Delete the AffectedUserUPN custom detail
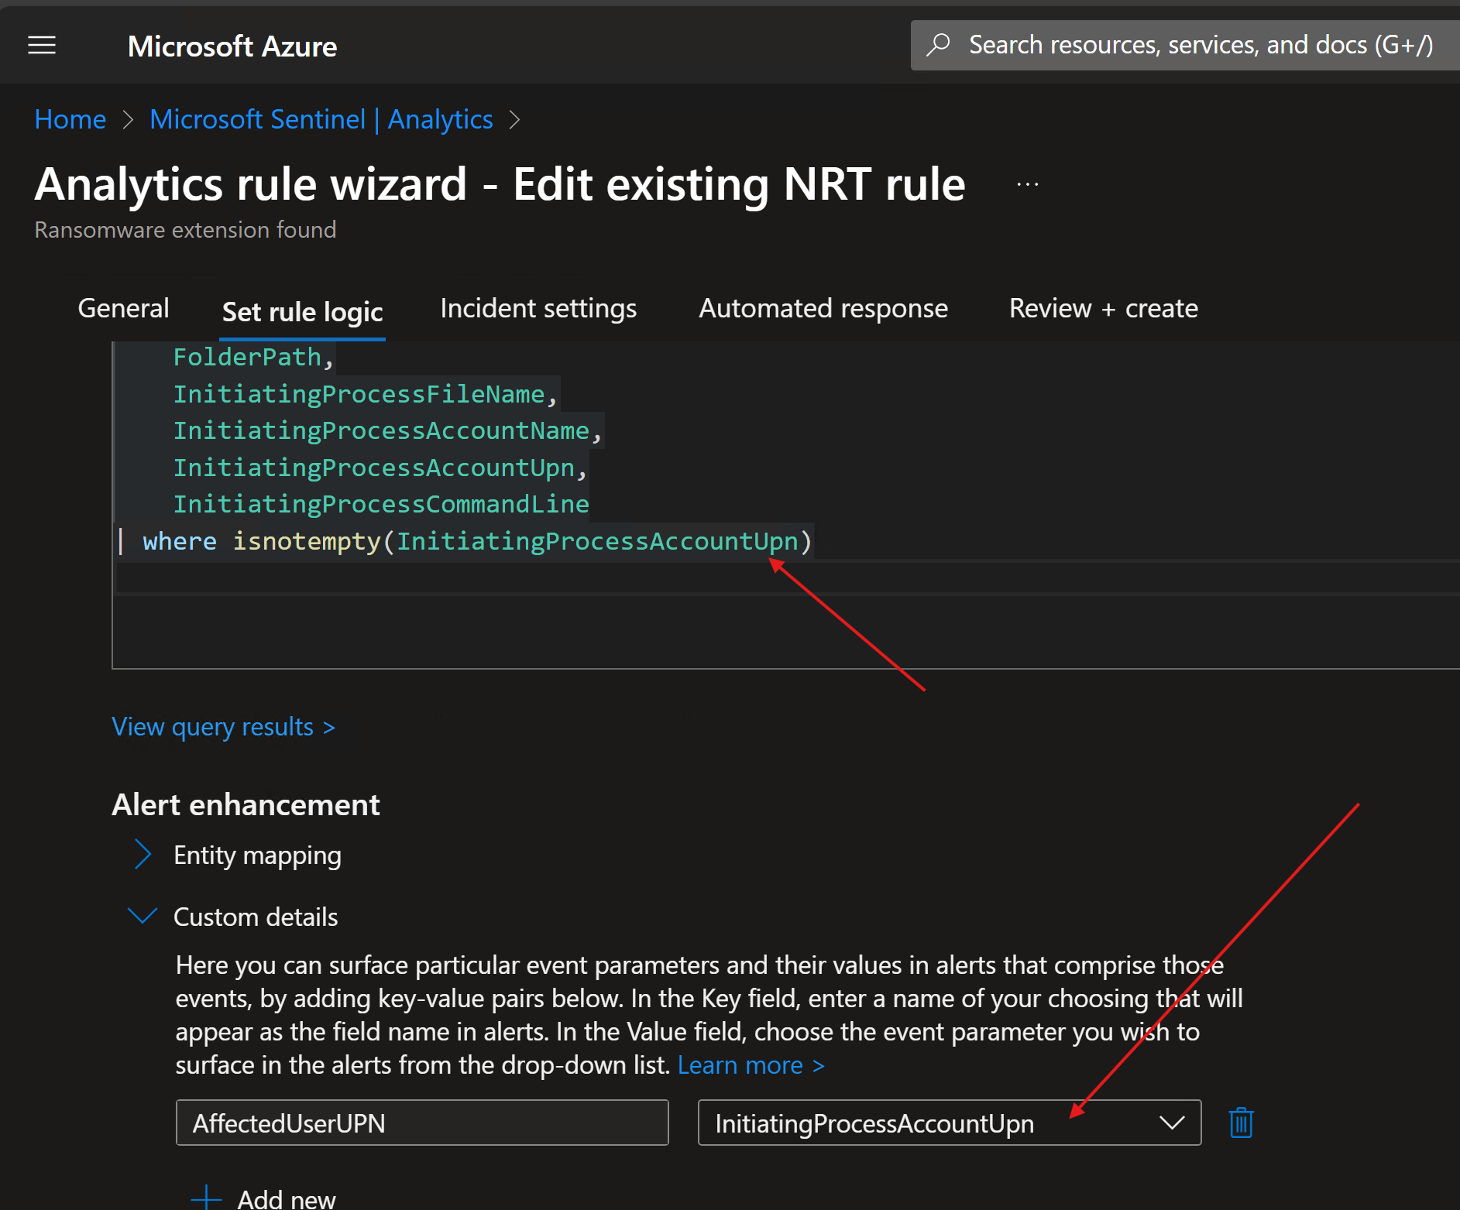Screen dimensions: 1460x1210 click(1241, 1123)
